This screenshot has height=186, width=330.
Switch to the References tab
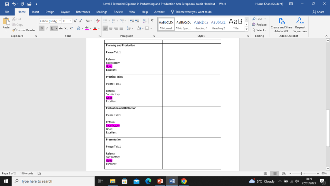[83, 12]
